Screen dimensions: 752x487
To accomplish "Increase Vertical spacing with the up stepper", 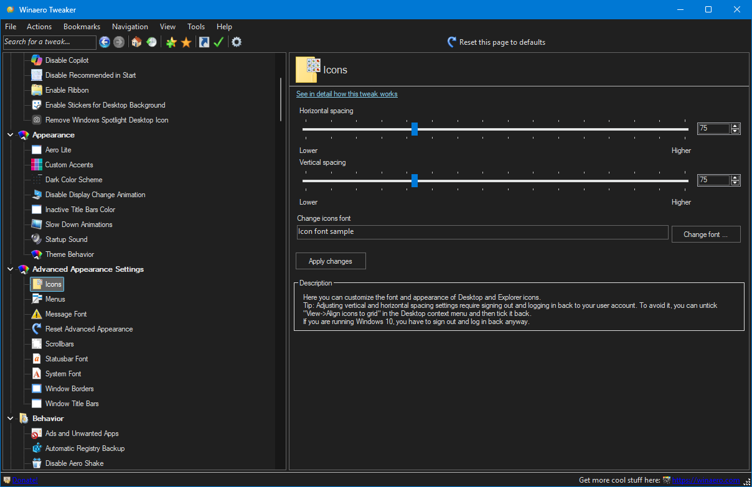I will (x=735, y=177).
